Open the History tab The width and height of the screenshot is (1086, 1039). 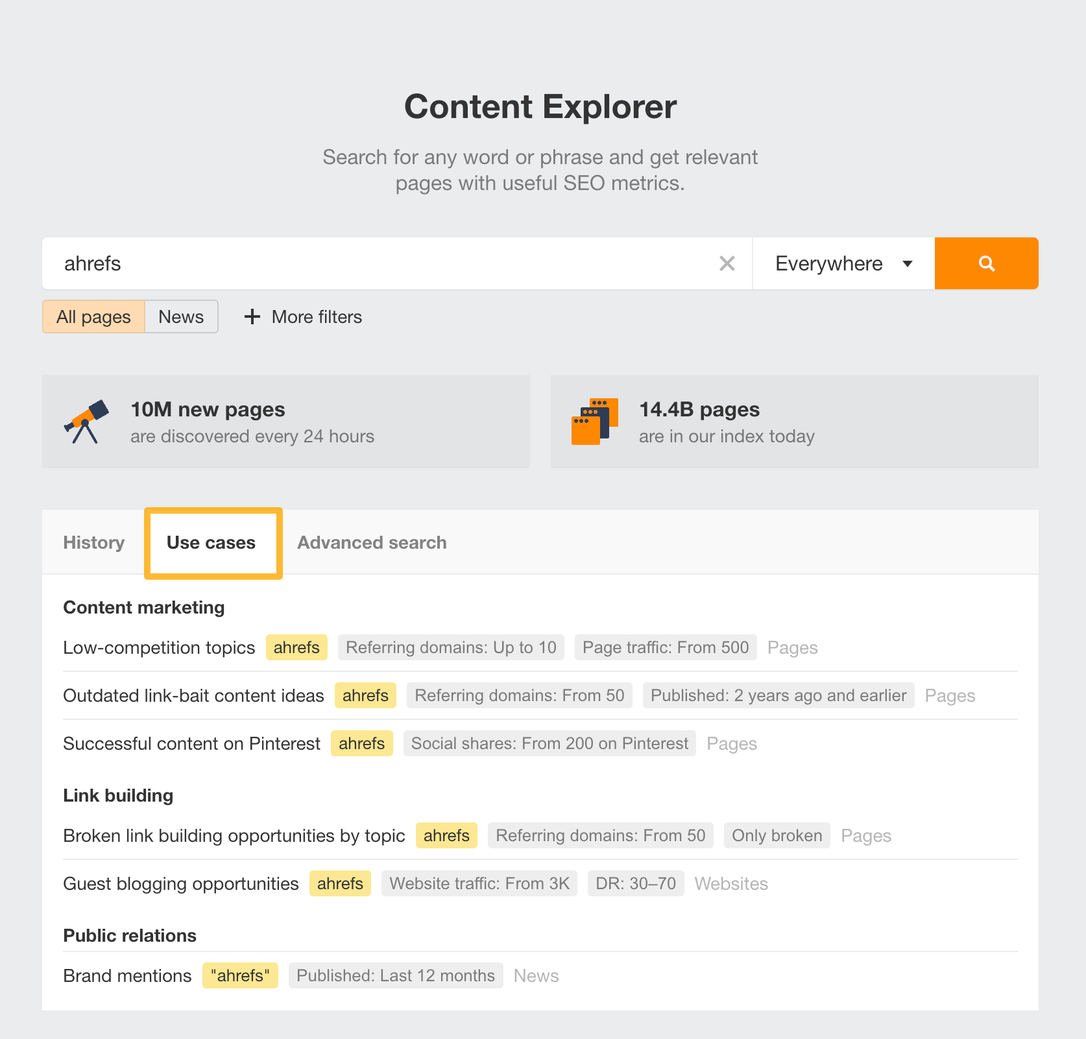pos(93,543)
